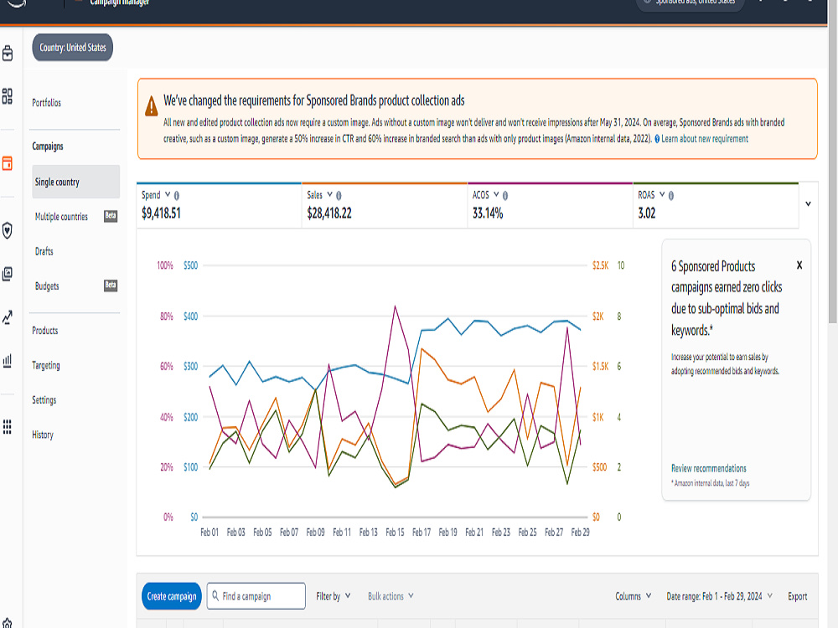
Task: Click Export link
Action: [x=798, y=596]
